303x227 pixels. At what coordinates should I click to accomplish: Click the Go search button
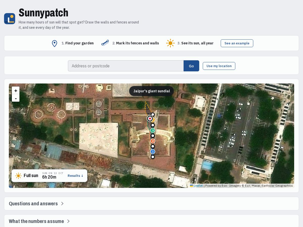[x=191, y=66]
